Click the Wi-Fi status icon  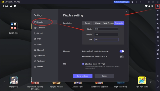point(146,6)
